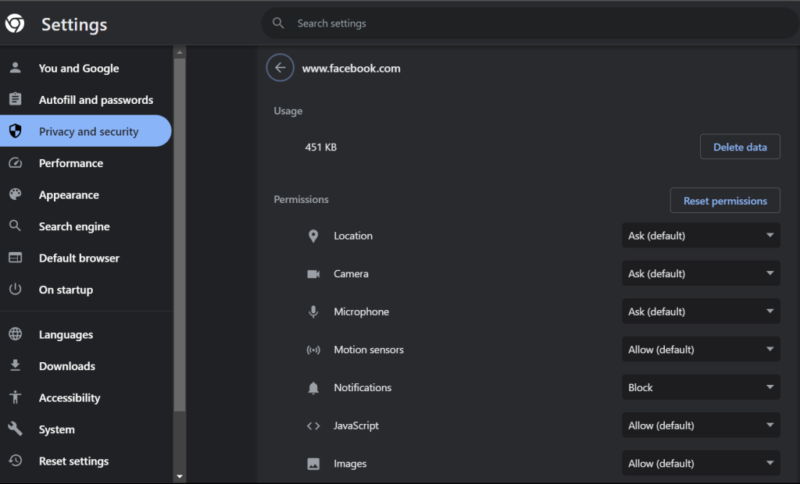Click the Reset permissions button
800x484 pixels.
coord(725,201)
